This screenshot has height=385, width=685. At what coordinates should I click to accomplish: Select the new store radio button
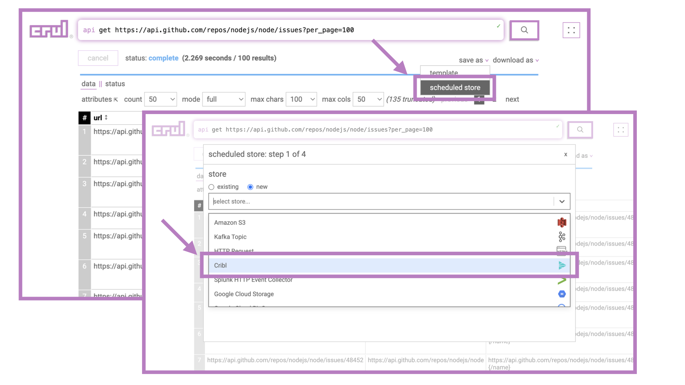click(250, 187)
